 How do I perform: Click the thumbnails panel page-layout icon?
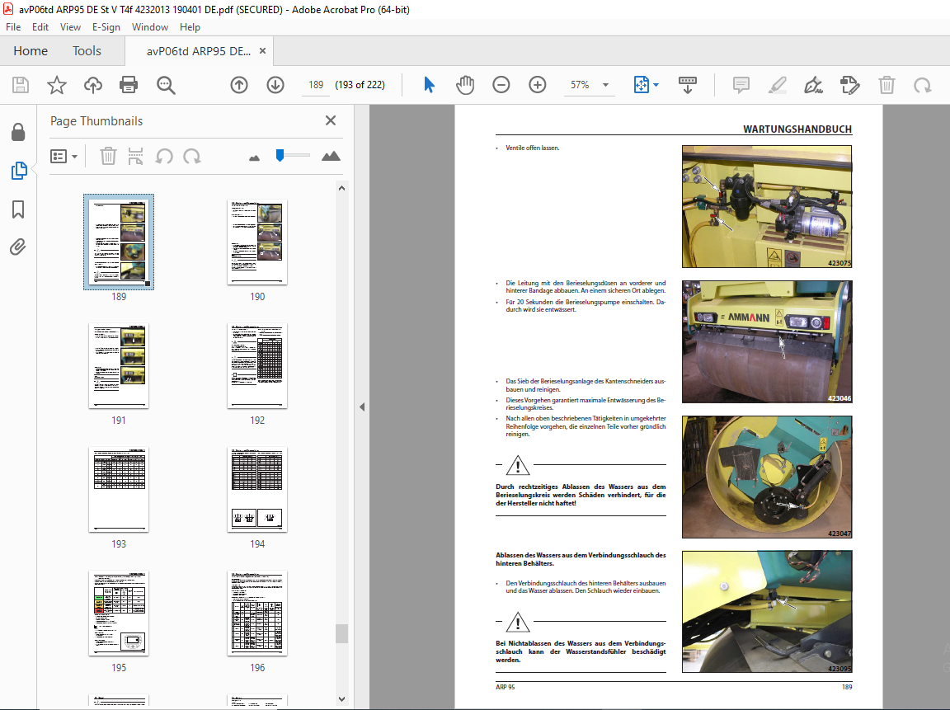coord(136,157)
